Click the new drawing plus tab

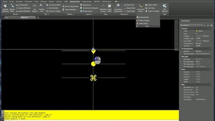point(38,17)
